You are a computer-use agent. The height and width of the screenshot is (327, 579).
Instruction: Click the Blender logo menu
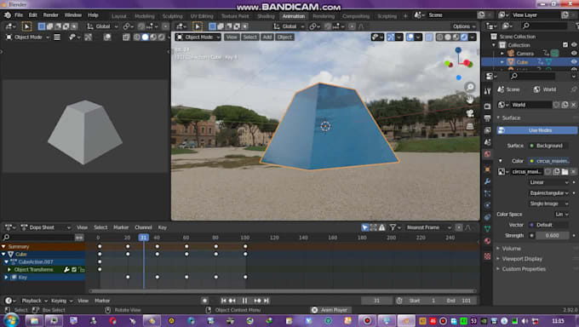point(8,15)
